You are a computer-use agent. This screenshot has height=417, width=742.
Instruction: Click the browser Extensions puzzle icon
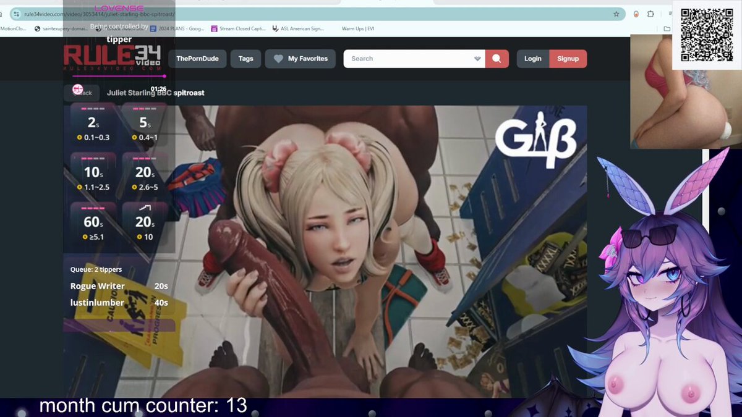pyautogui.click(x=650, y=14)
